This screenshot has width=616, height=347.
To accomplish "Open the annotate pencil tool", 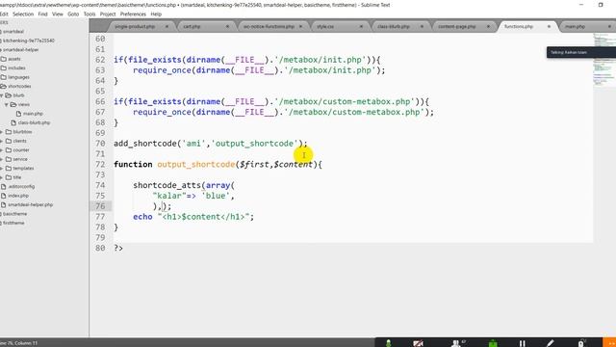I will point(551,343).
